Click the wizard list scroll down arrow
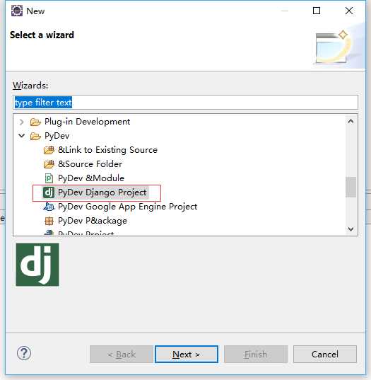 tap(351, 229)
